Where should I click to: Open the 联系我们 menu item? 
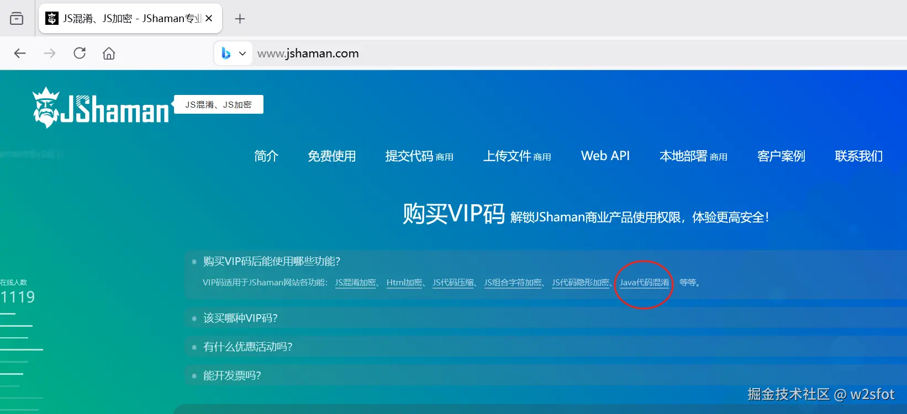(859, 156)
